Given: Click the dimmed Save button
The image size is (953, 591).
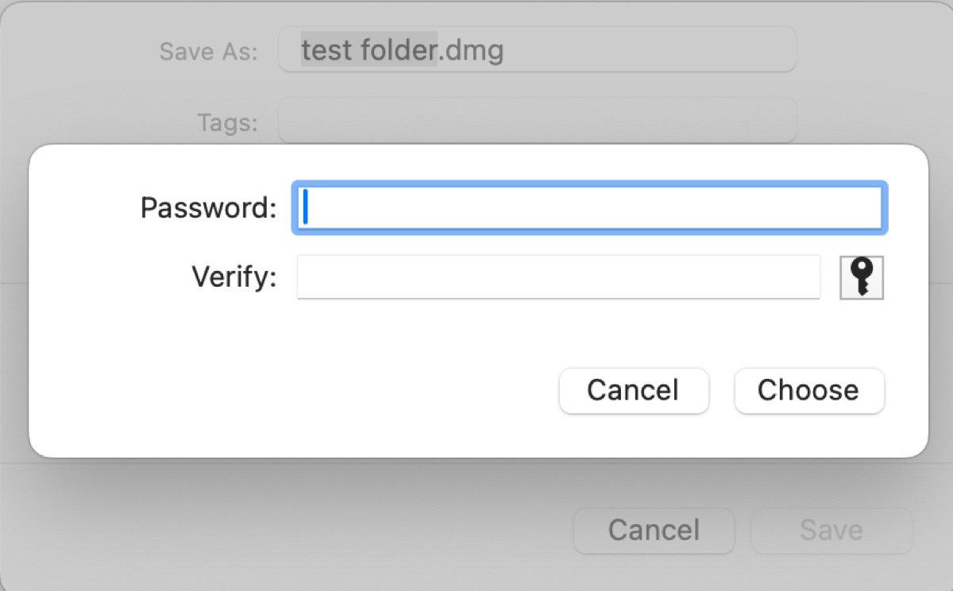Looking at the screenshot, I should pyautogui.click(x=831, y=531).
